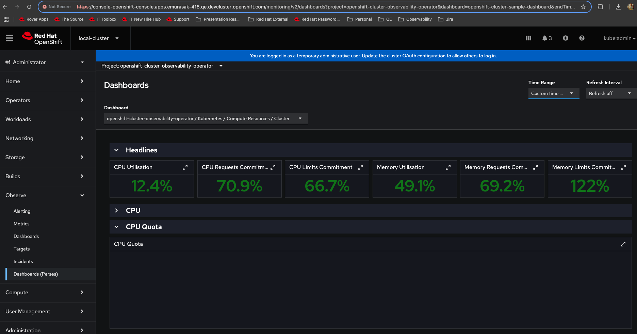Go to Metrics under Observe
Viewport: 637px width, 334px height.
21,224
